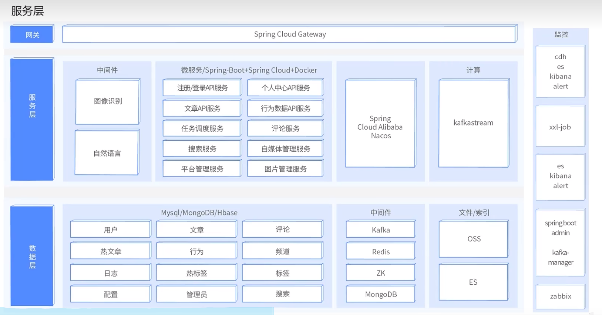
Task: Select the OSS file storage box
Action: pos(474,239)
